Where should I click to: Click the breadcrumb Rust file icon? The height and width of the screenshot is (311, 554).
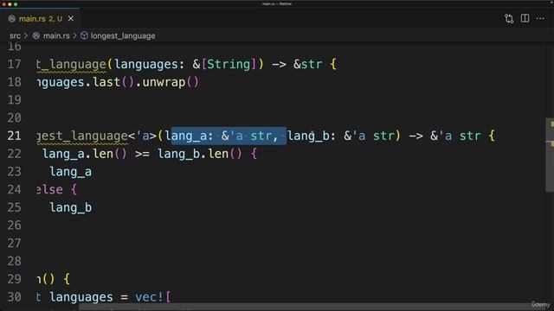[36, 35]
